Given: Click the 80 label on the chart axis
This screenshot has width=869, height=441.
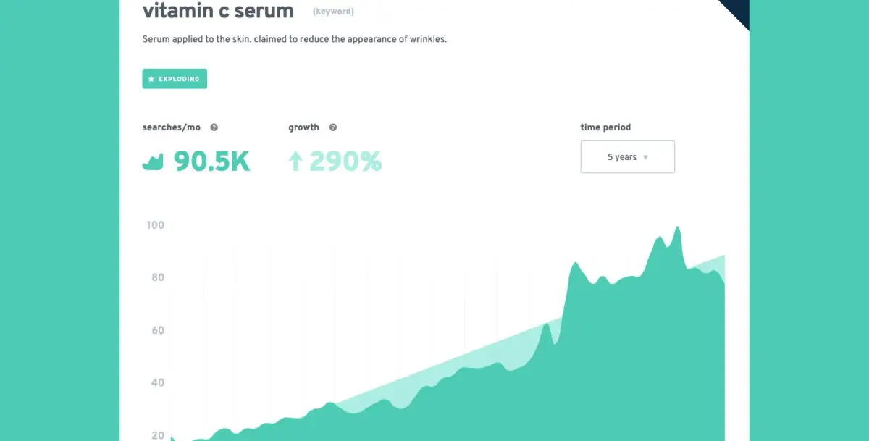Looking at the screenshot, I should coord(157,278).
